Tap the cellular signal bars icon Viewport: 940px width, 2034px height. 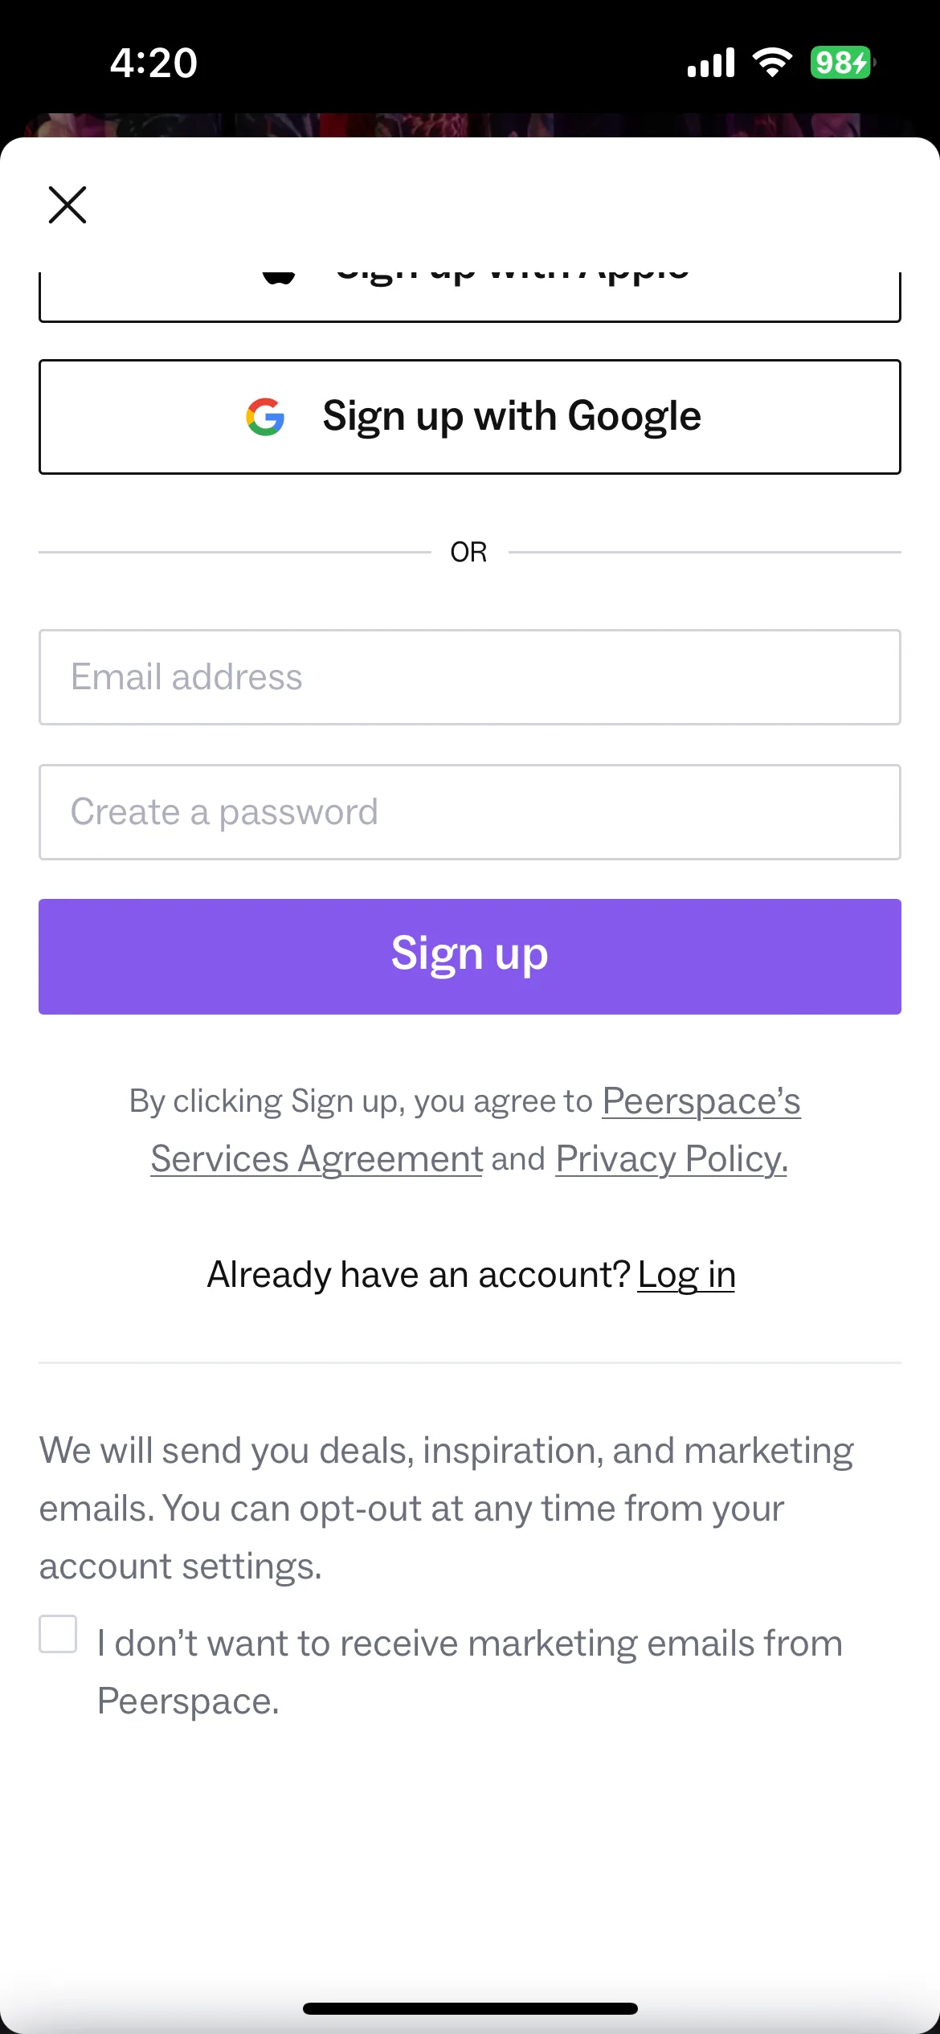tap(711, 63)
